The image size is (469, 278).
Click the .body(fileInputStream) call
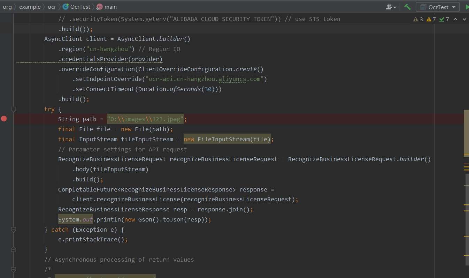110,170
